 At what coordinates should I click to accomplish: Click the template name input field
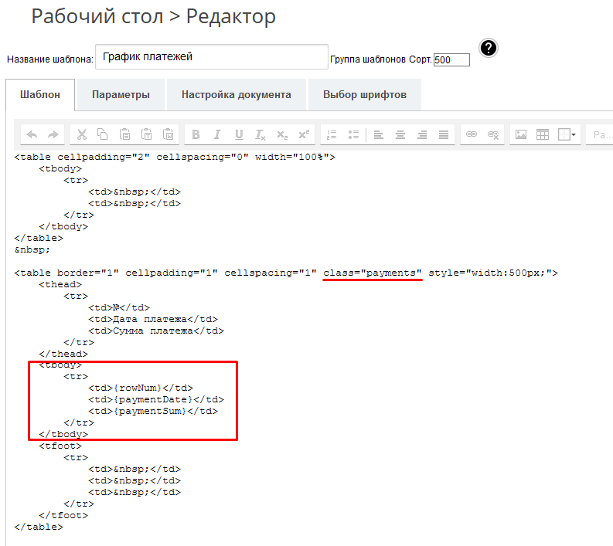(211, 57)
